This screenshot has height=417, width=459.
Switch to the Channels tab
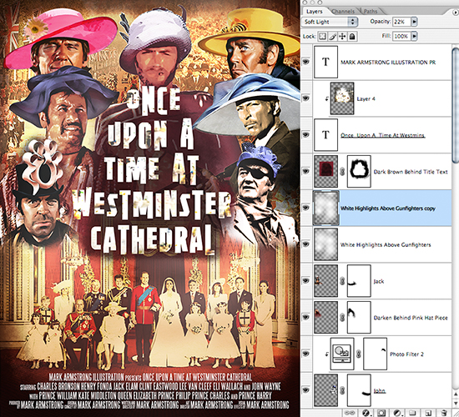tap(343, 12)
